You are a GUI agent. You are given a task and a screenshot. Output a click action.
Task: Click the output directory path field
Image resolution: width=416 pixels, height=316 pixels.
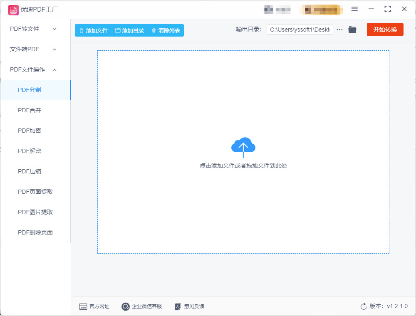tap(300, 30)
